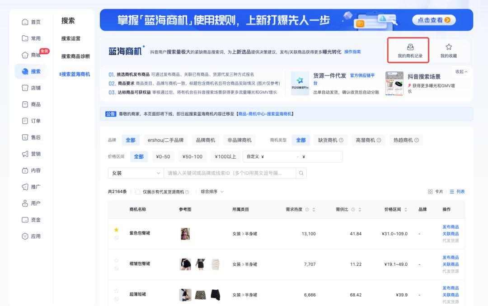Unfavorite 紫色包臀裙 by clicking its star
The height and width of the screenshot is (306, 488).
(x=117, y=231)
